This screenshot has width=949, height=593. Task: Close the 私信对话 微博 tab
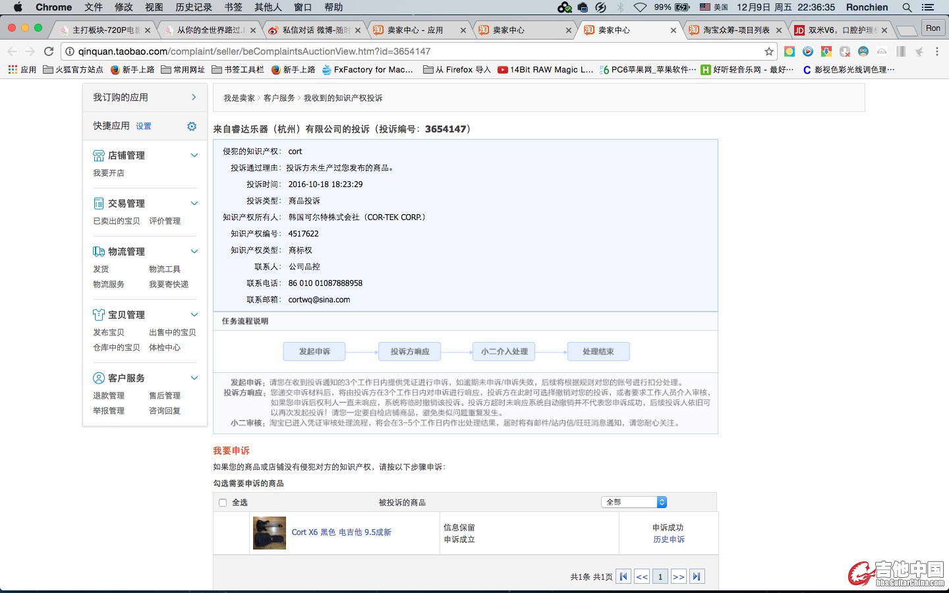coord(358,30)
